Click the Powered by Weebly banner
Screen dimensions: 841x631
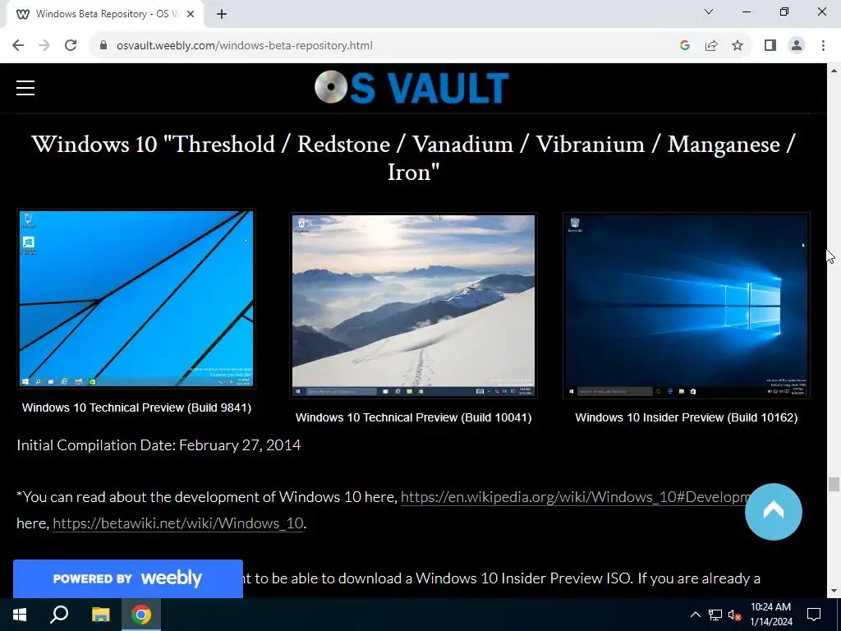(127, 578)
